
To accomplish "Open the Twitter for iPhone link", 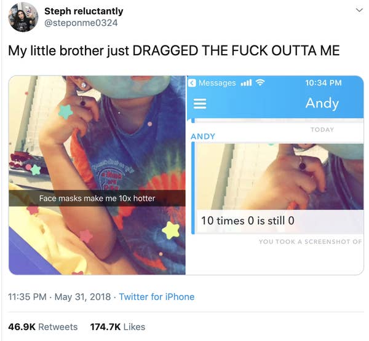I will pyautogui.click(x=157, y=297).
